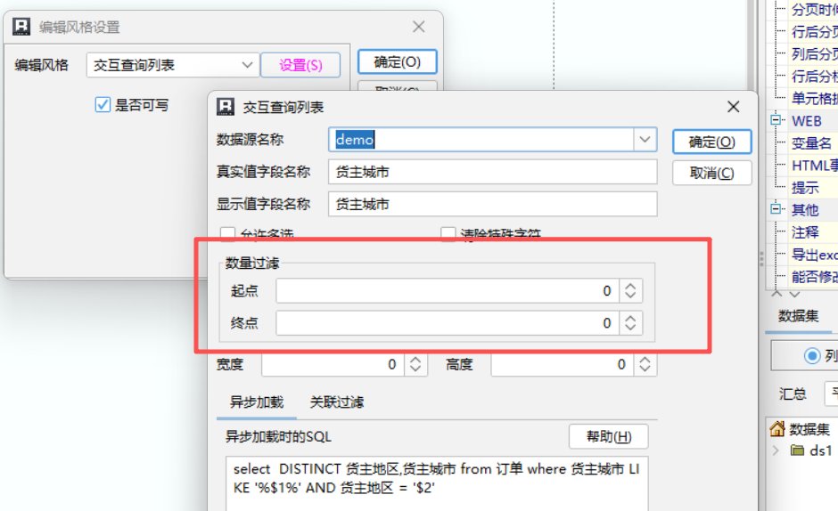Viewport: 838px width, 511px height.
Task: Toggle the 是否可写 checkbox
Action: point(103,105)
